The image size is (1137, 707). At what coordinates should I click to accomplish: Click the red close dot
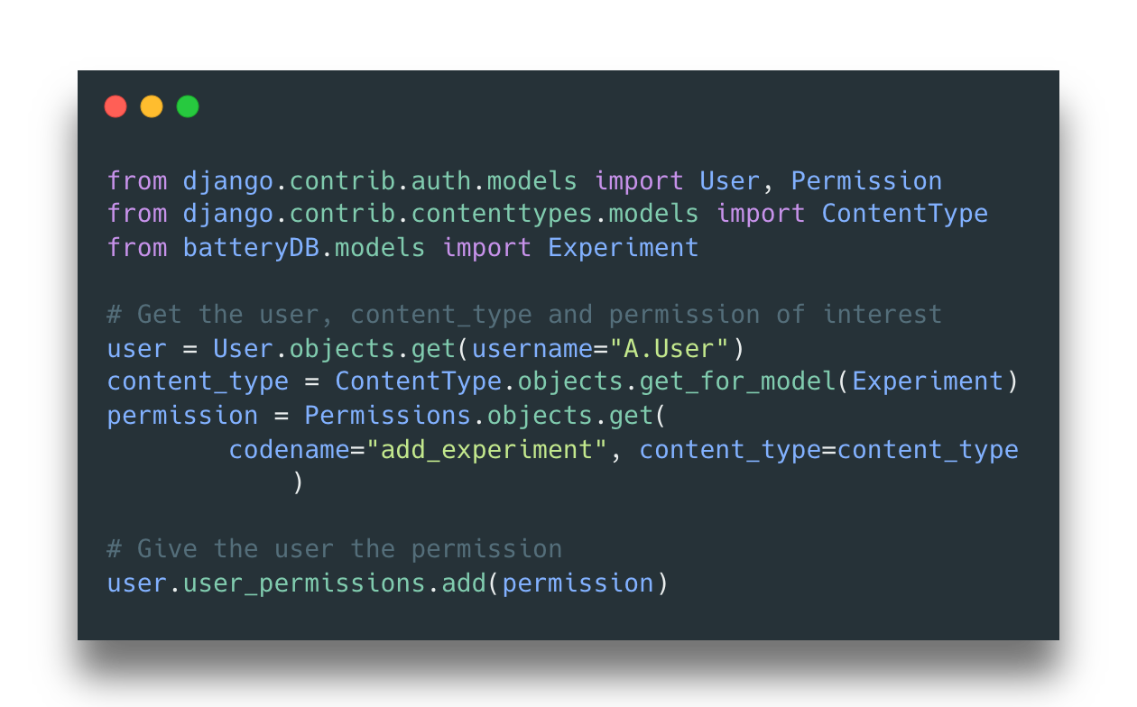coord(116,106)
